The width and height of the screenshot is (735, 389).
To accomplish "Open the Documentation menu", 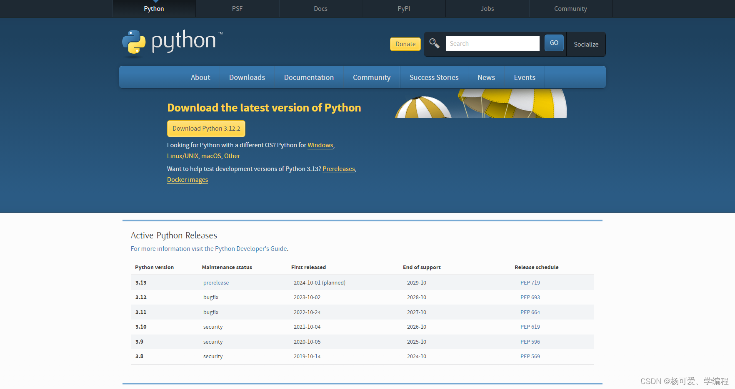I will (x=309, y=77).
